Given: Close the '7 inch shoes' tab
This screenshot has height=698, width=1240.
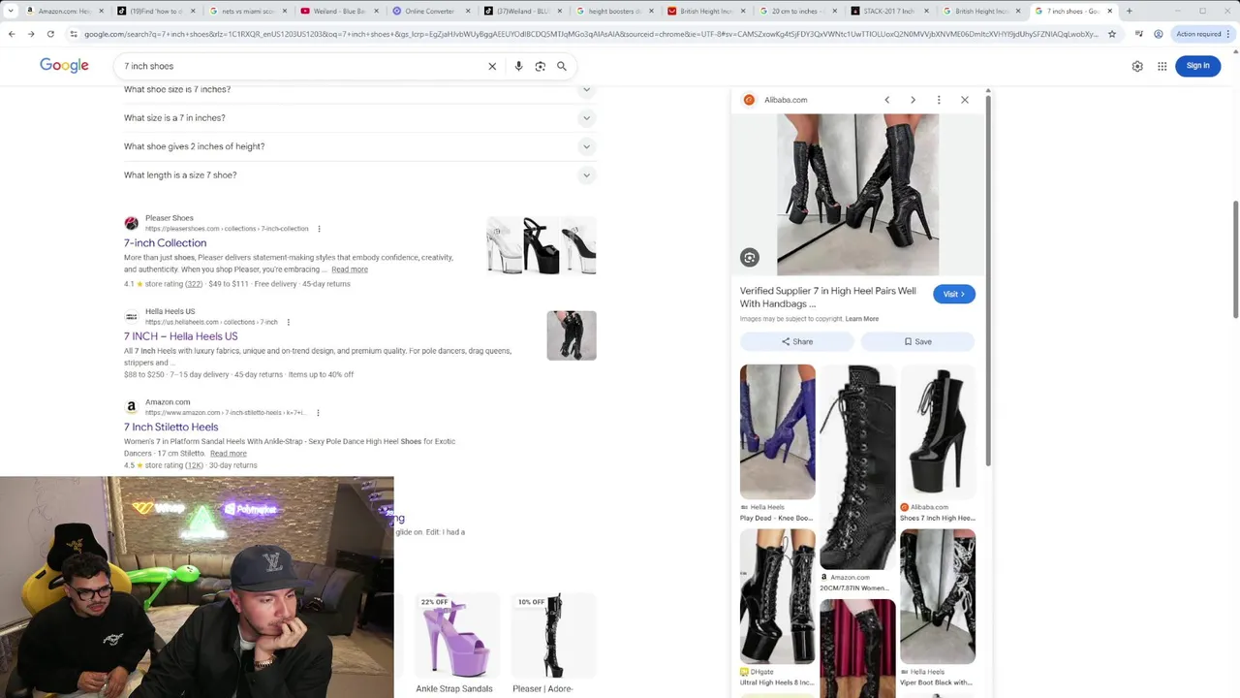Looking at the screenshot, I should pyautogui.click(x=1110, y=11).
